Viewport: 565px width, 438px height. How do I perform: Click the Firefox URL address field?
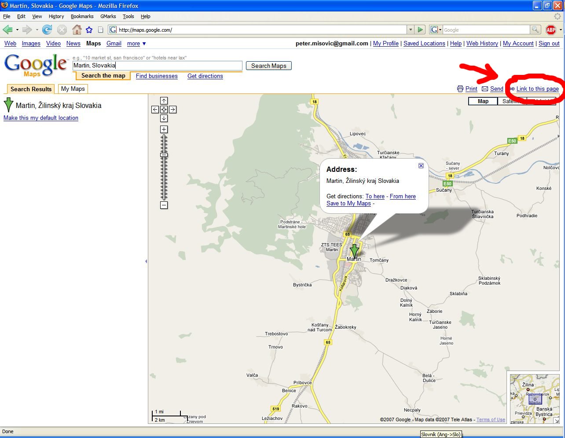click(x=257, y=30)
